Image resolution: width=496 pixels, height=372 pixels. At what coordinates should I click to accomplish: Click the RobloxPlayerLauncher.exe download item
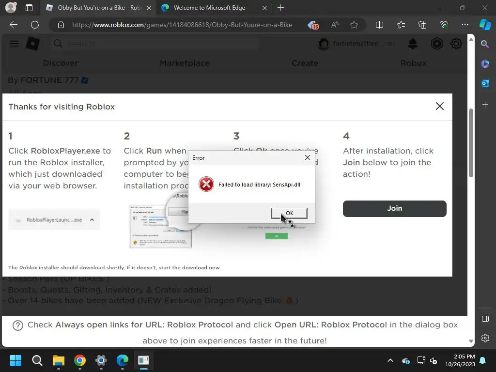54,219
